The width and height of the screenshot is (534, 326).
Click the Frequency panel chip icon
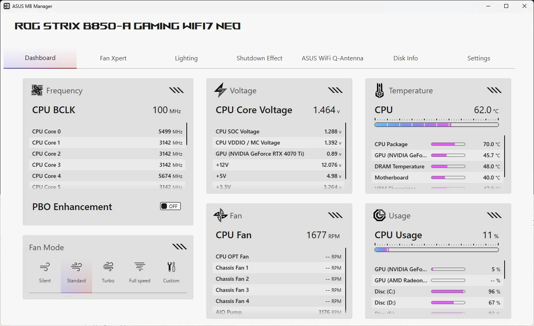tap(37, 91)
